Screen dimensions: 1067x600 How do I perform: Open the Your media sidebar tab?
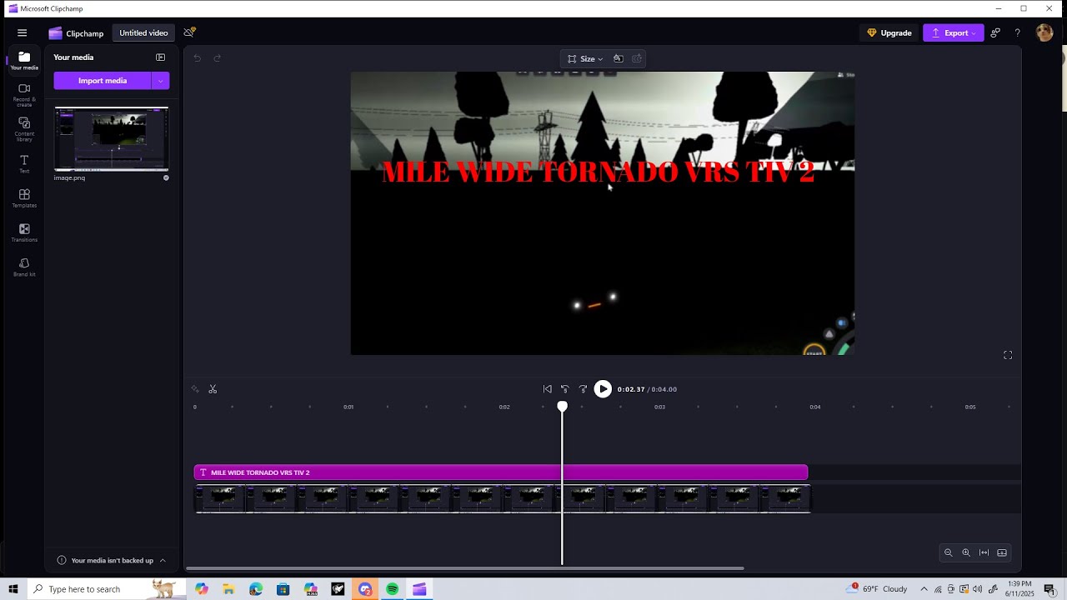[24, 61]
